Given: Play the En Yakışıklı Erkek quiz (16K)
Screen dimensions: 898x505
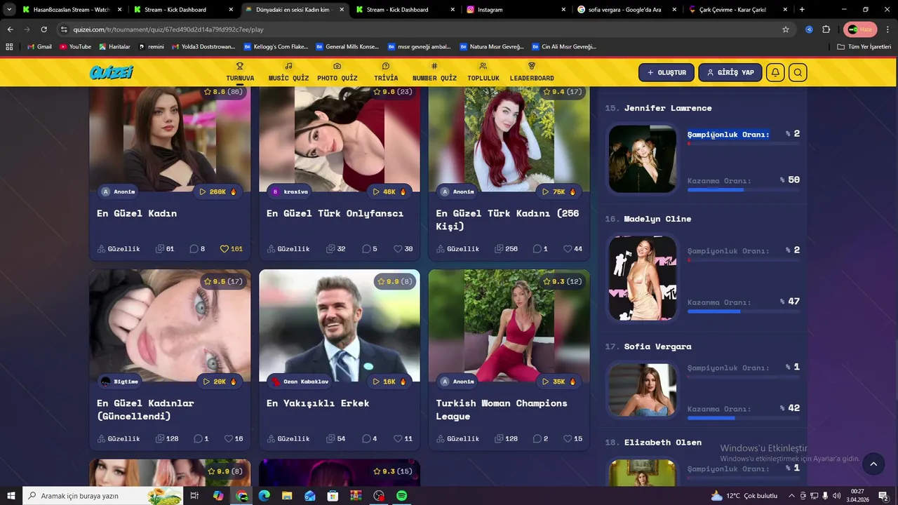Looking at the screenshot, I should point(390,382).
